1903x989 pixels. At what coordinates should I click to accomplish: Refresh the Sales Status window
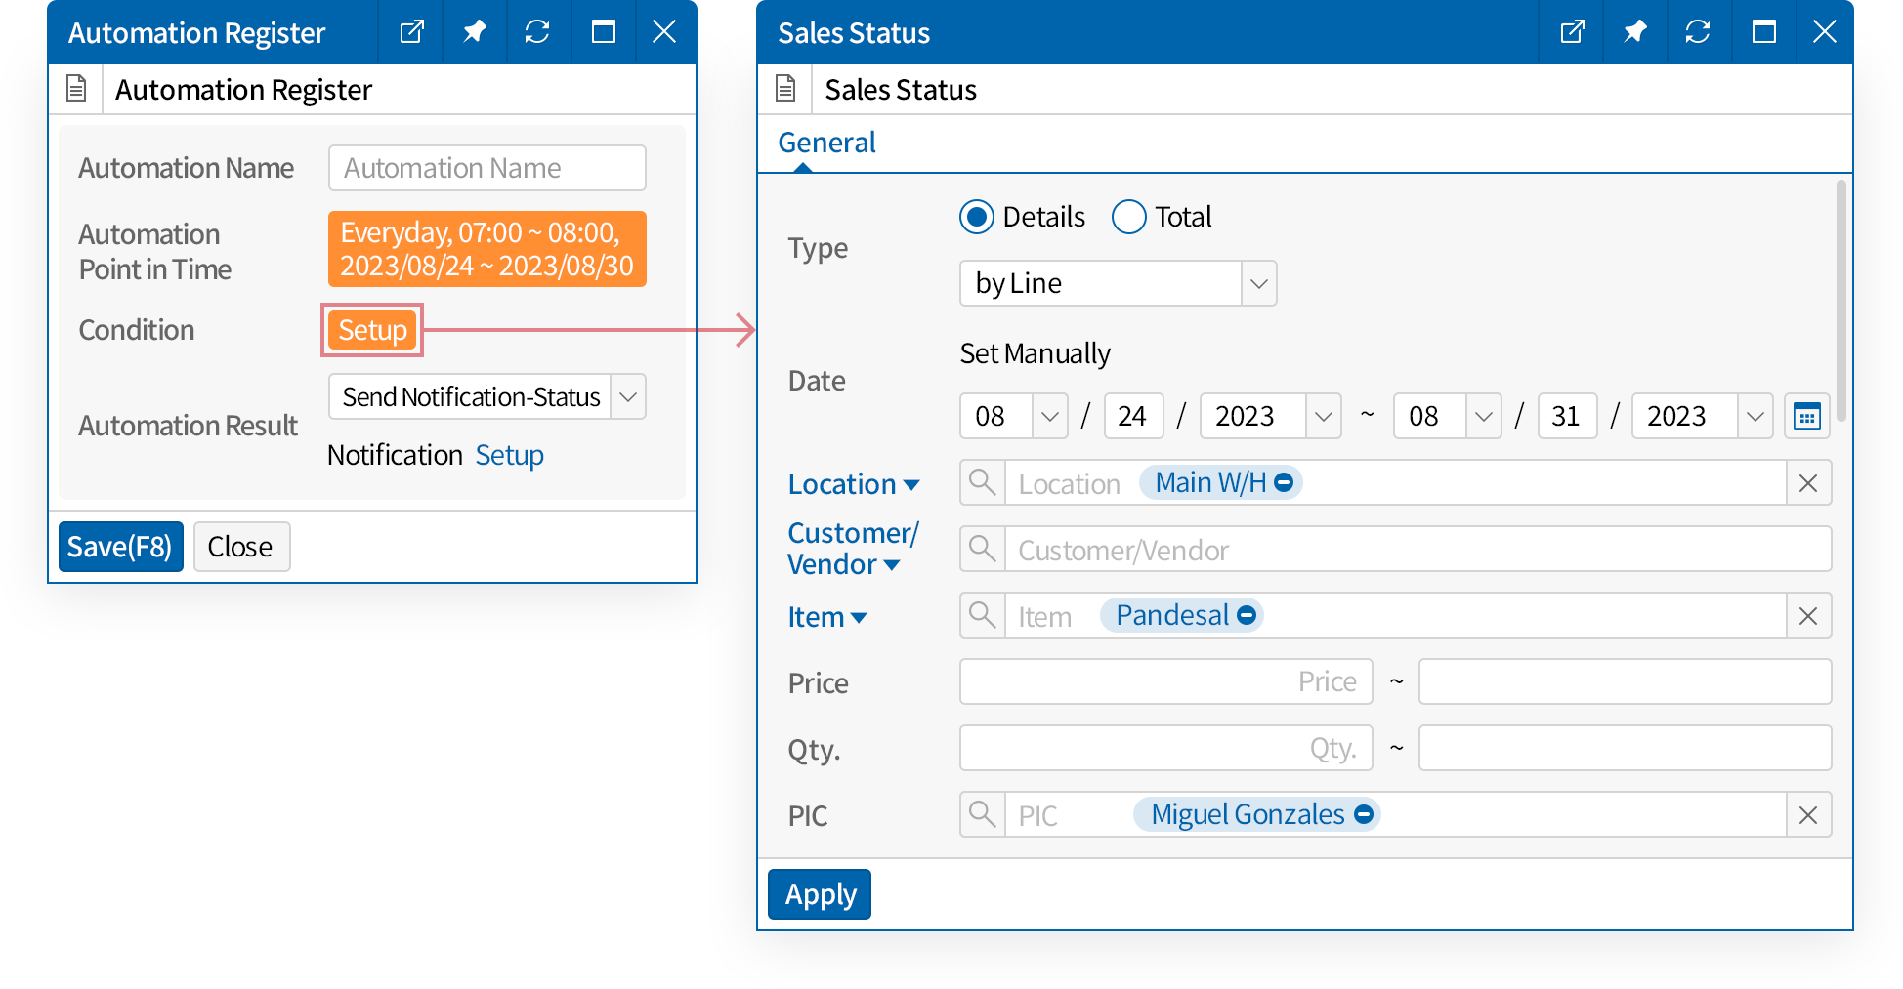(1698, 32)
